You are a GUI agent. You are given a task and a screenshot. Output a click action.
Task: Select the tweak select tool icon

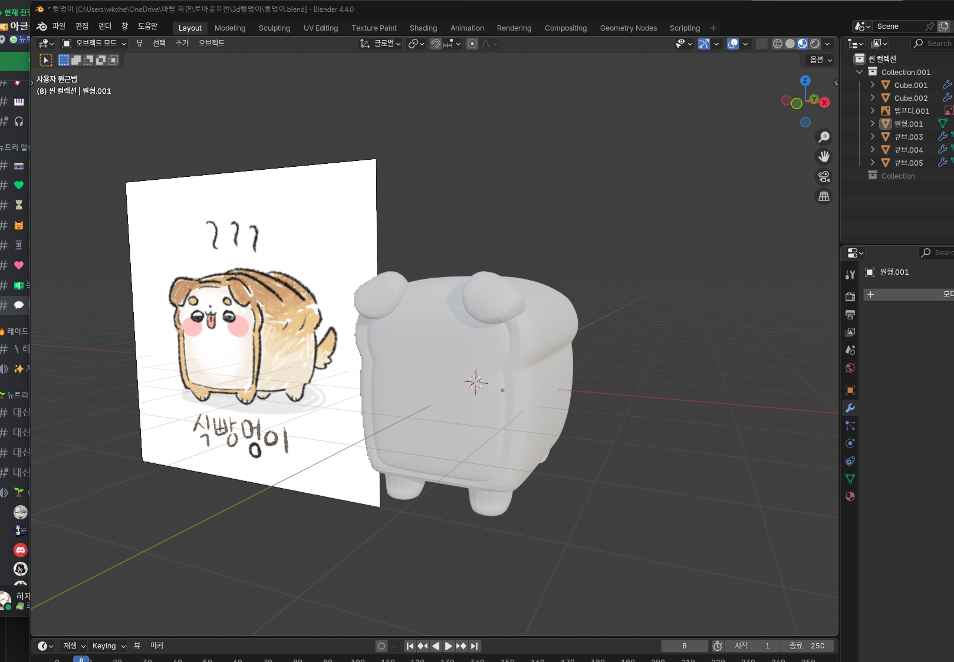(46, 60)
